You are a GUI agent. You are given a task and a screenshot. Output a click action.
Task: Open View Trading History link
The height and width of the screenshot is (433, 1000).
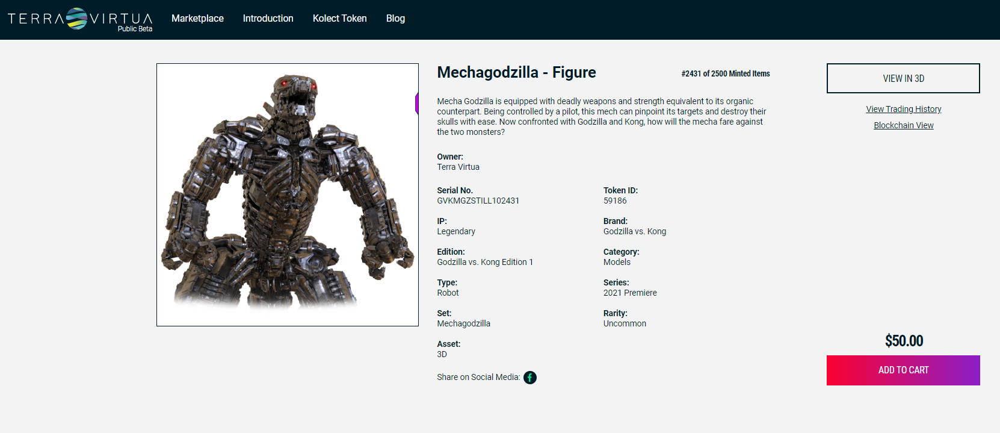click(x=904, y=109)
